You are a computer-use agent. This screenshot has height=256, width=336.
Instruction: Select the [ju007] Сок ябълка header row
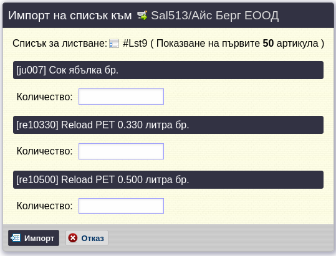pyautogui.click(x=168, y=70)
